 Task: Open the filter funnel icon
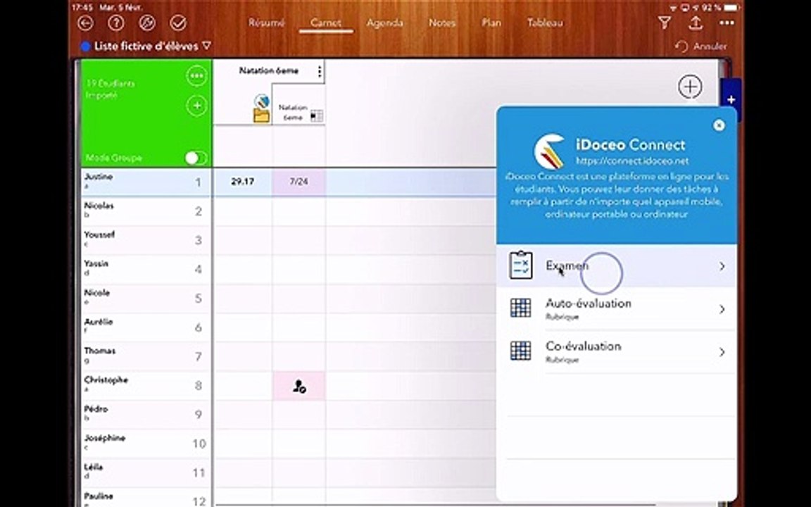tap(664, 23)
